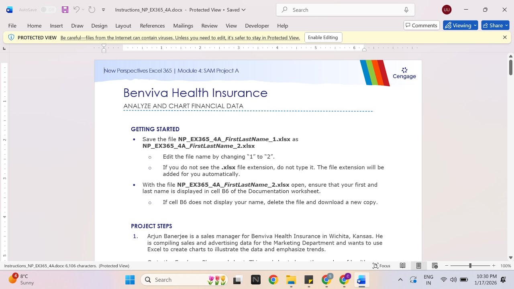The height and width of the screenshot is (289, 514).
Task: Open the Windows Start menu
Action: [x=130, y=280]
